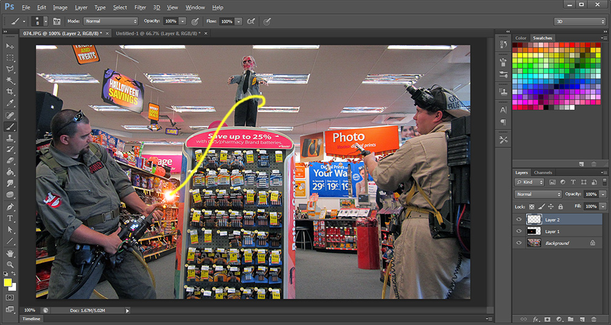Expand the layer blend mode dropdown
611x325 pixels.
(538, 194)
